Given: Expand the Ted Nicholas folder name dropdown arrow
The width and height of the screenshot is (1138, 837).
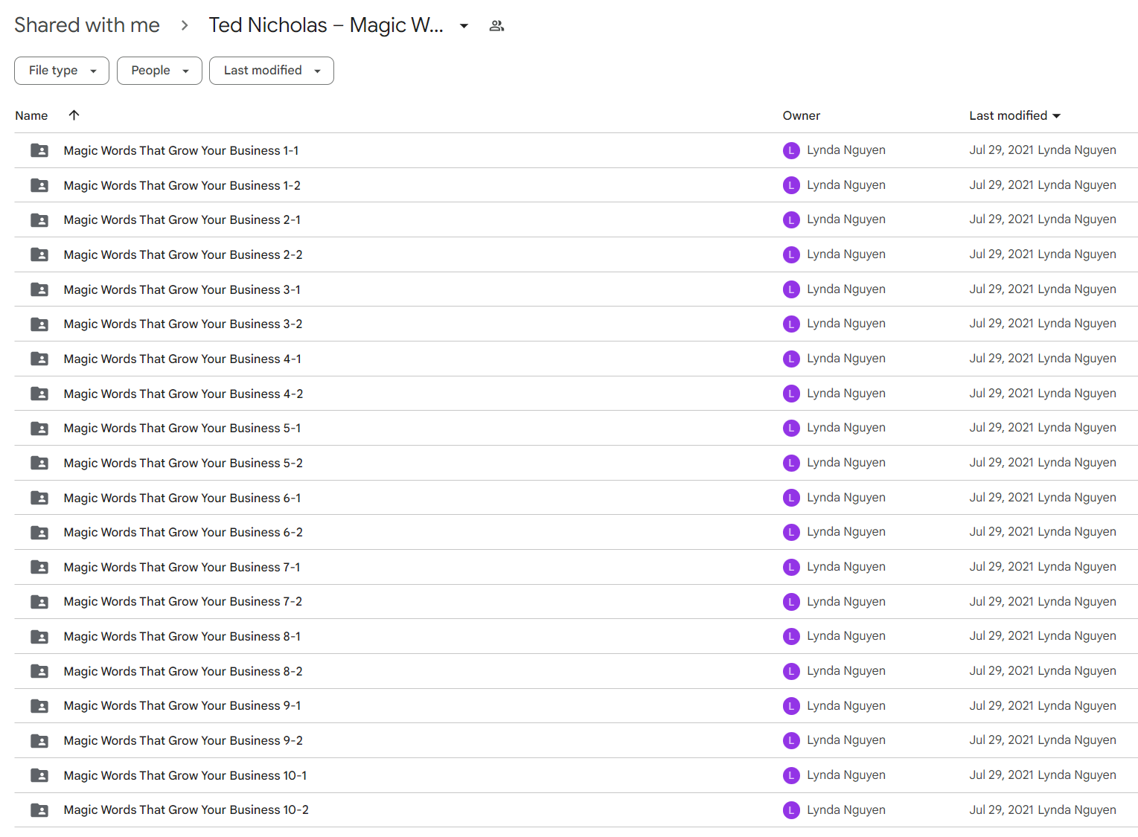Looking at the screenshot, I should coord(464,26).
